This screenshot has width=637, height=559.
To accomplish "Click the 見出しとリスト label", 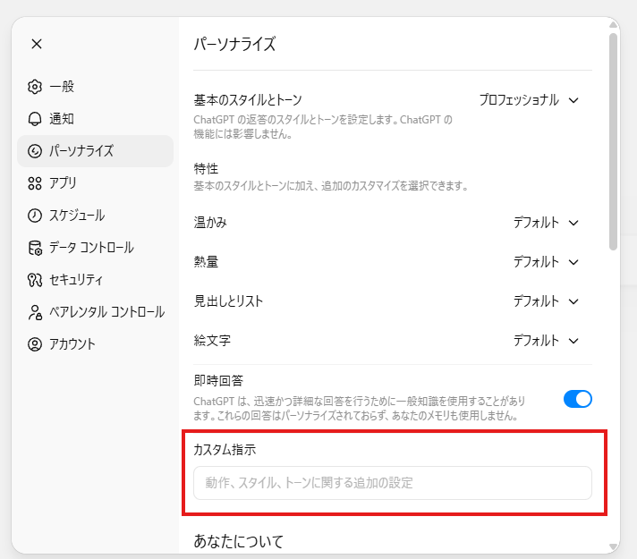I will click(x=228, y=301).
